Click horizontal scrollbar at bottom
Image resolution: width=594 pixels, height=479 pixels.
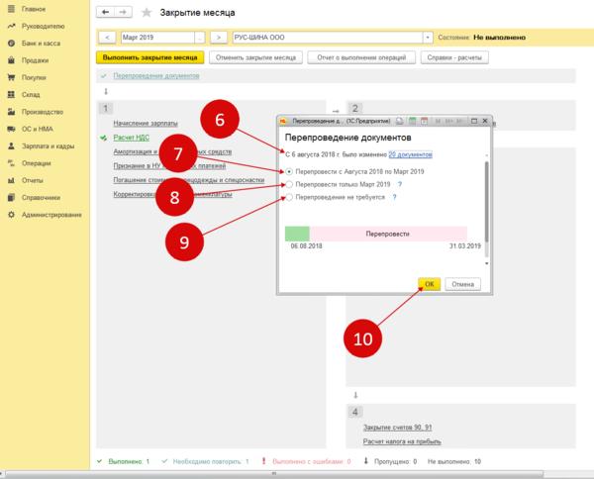pyautogui.click(x=274, y=474)
